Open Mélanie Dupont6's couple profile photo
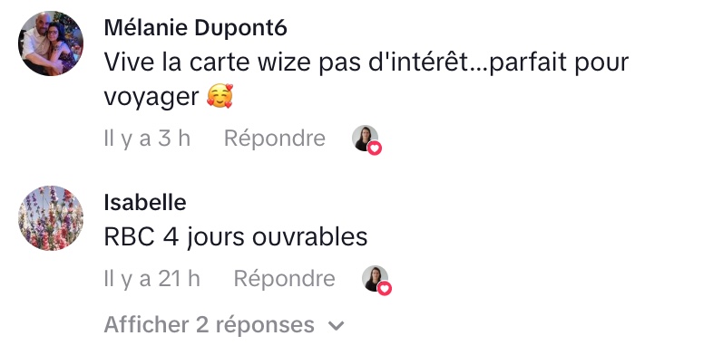The width and height of the screenshot is (713, 355). 51,43
